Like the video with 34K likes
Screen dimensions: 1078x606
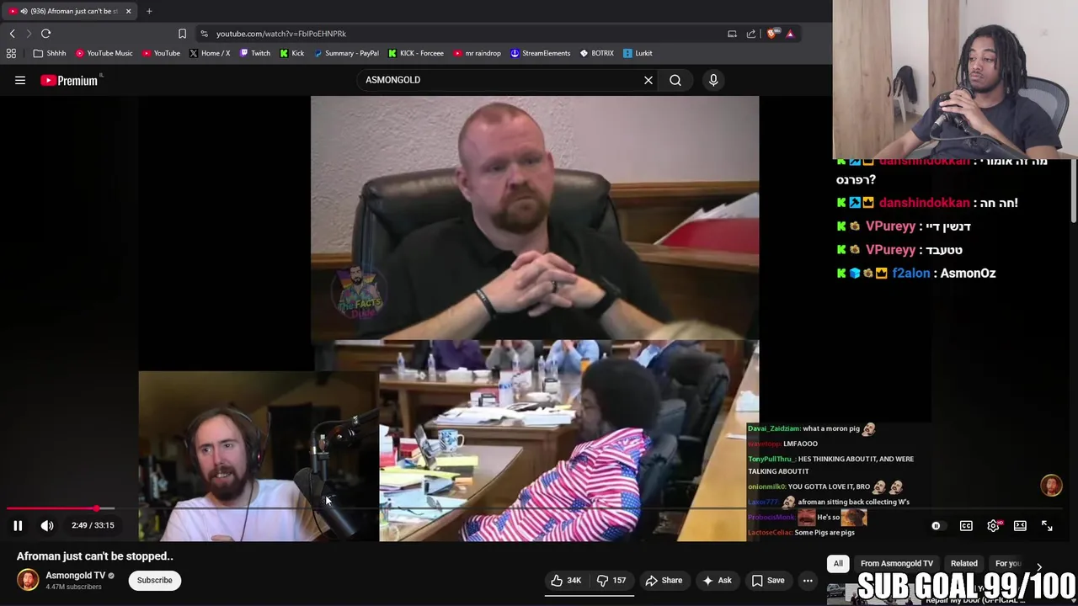566,580
